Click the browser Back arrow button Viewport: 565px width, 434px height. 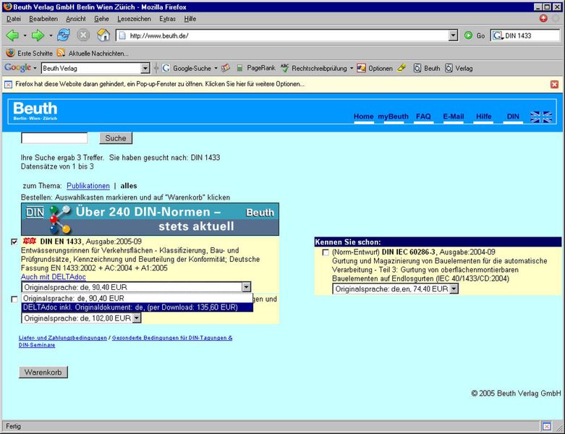coord(12,35)
